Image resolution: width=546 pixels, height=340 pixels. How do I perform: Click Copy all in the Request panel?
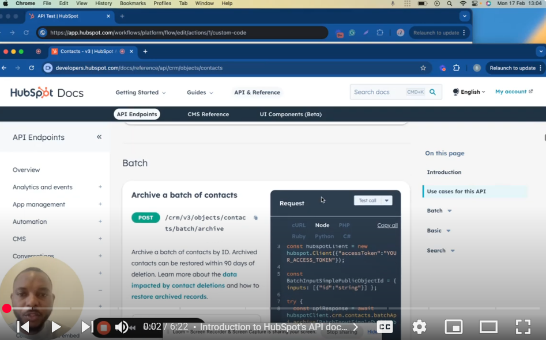[x=387, y=225]
